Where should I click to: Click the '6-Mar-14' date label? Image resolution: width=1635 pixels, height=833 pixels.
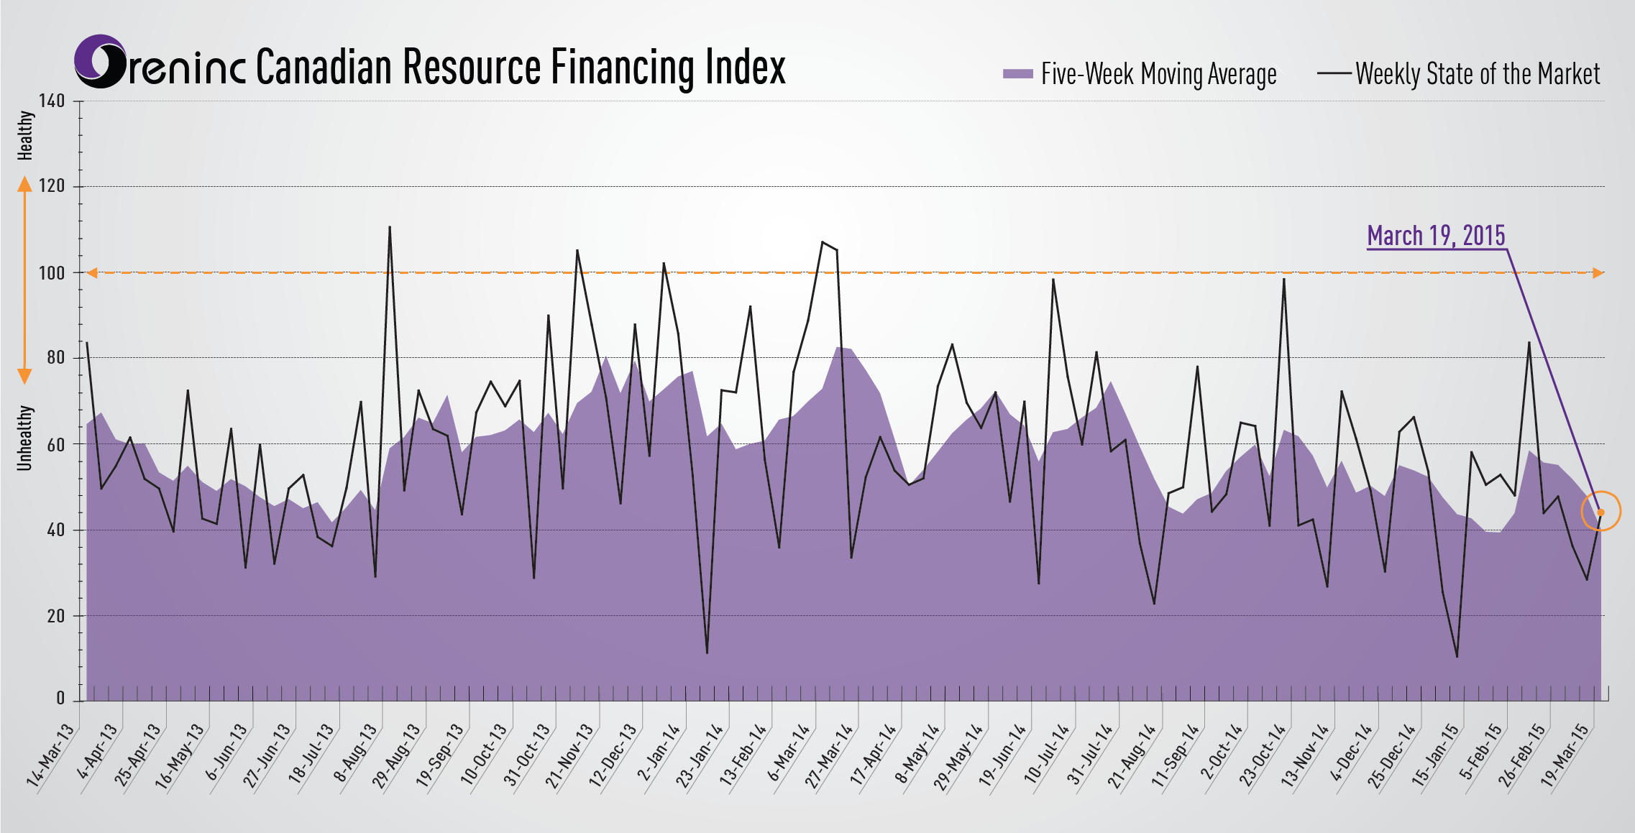click(789, 752)
